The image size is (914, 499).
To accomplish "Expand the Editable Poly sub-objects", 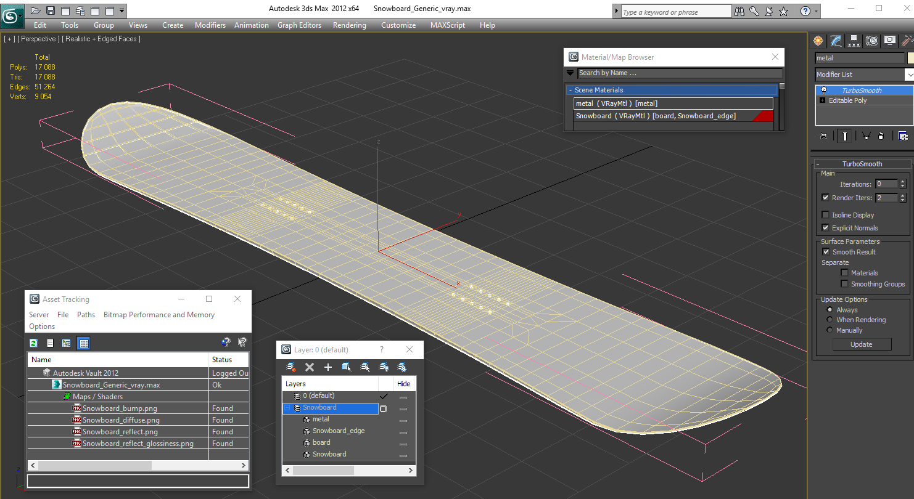I will click(822, 100).
